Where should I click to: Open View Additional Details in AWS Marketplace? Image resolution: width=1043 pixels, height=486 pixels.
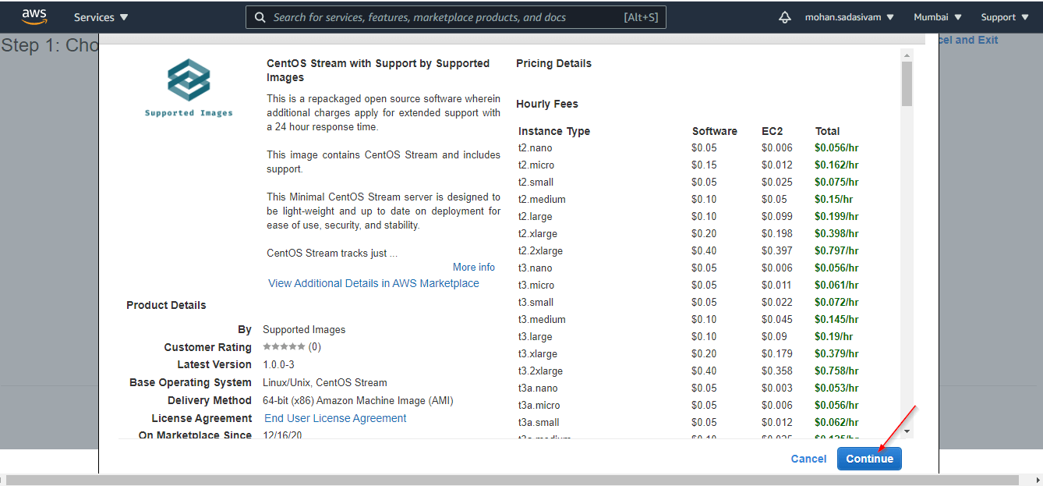tap(373, 283)
